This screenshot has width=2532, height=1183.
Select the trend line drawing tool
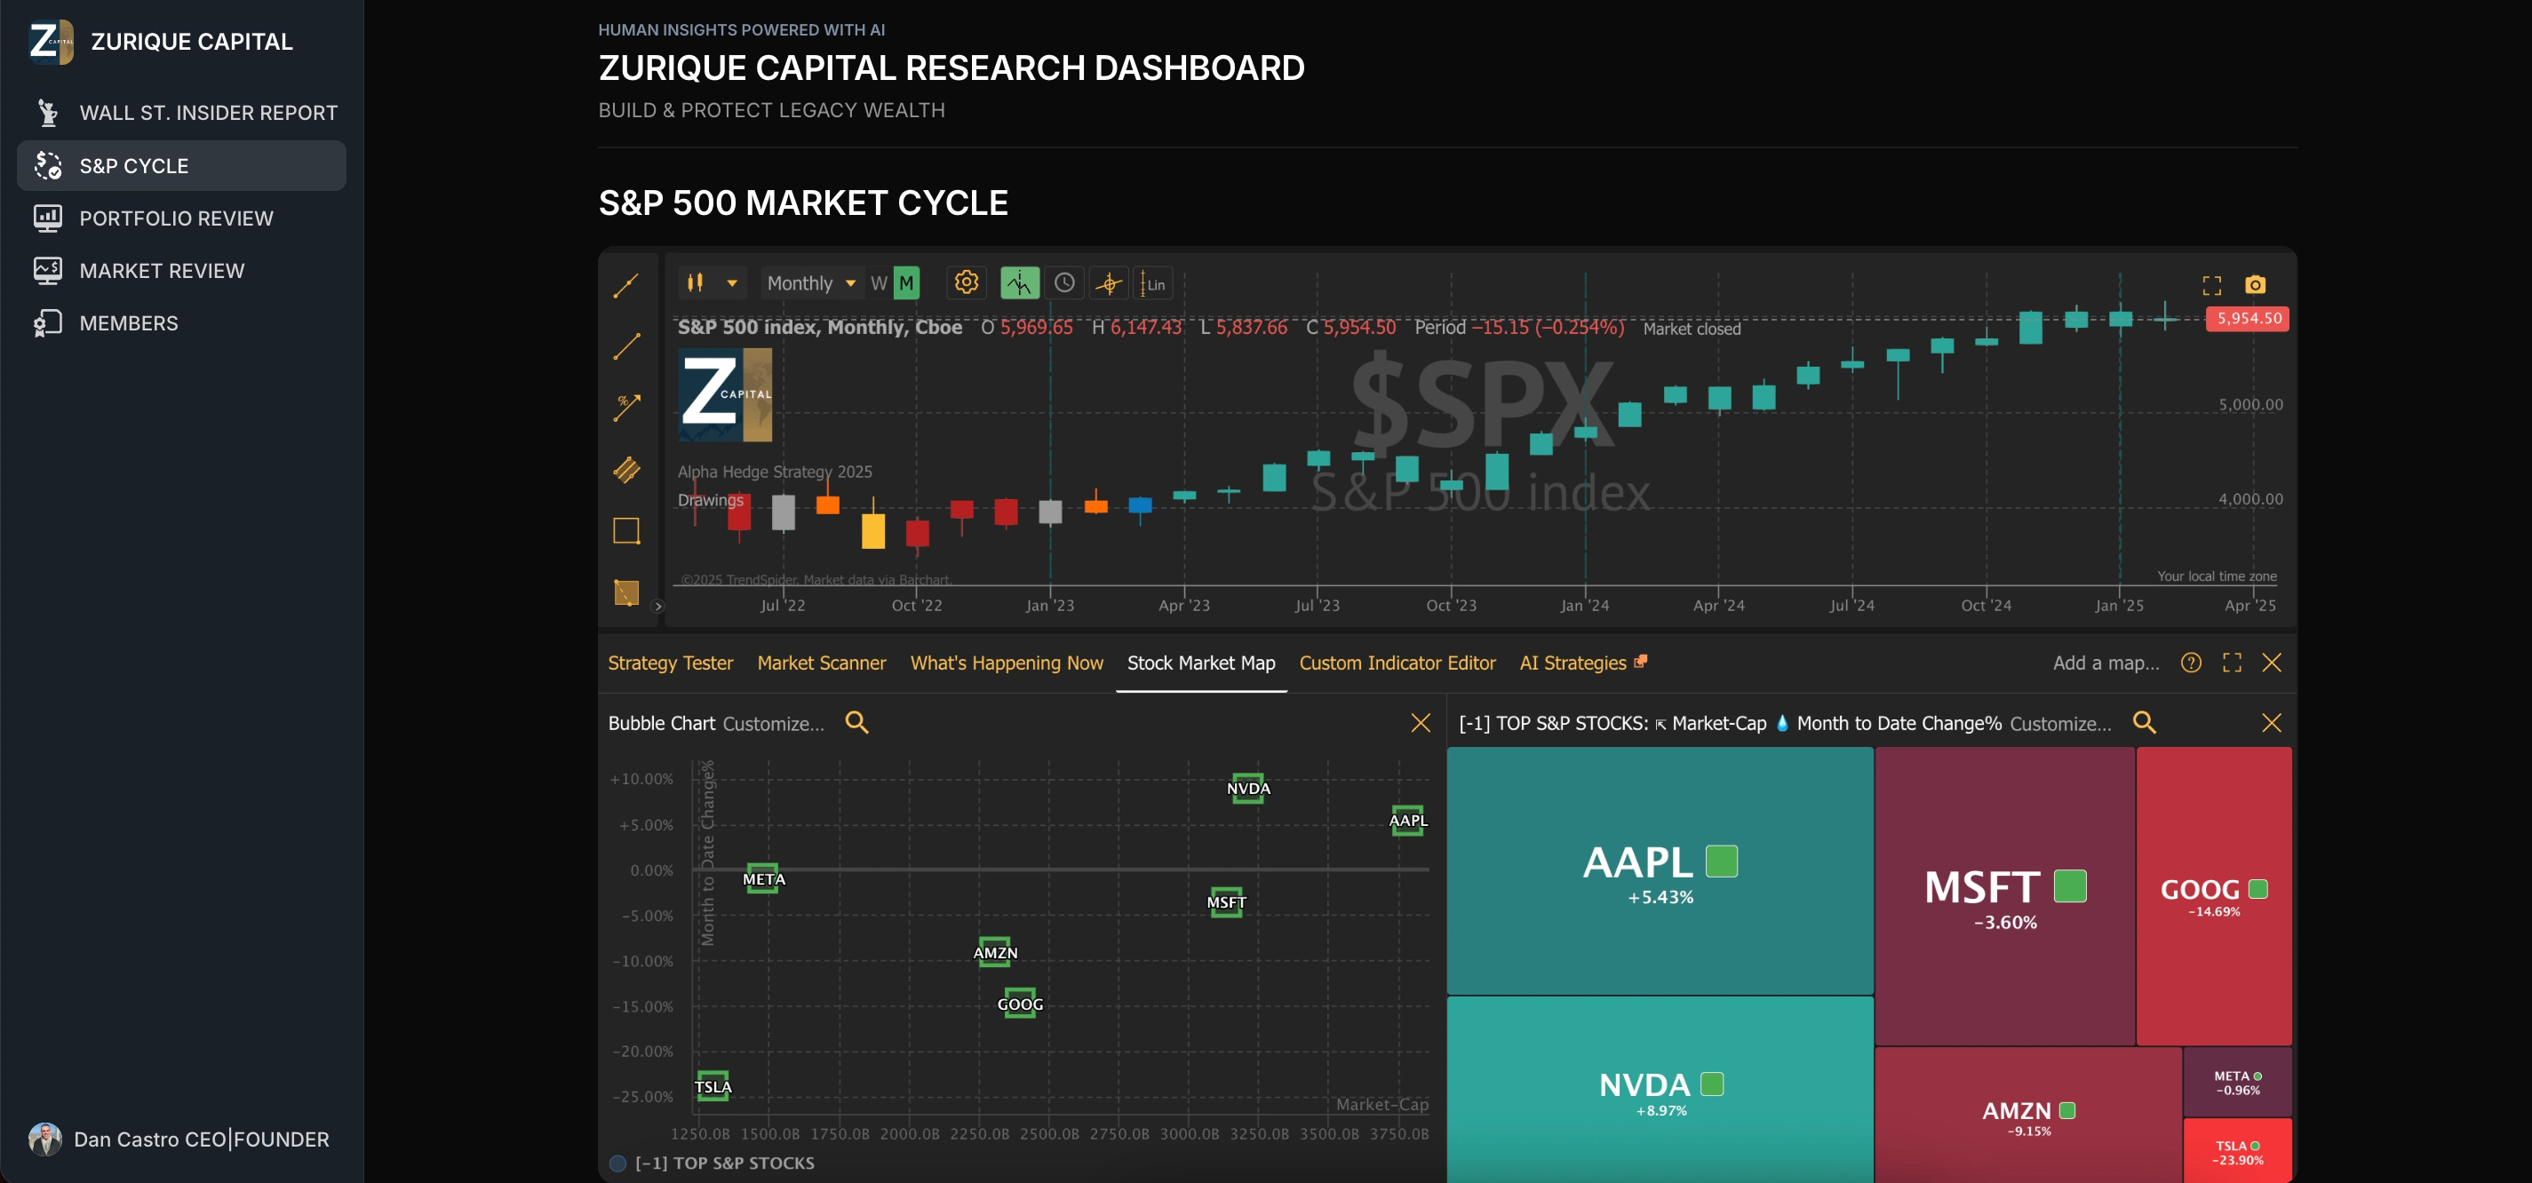(626, 283)
